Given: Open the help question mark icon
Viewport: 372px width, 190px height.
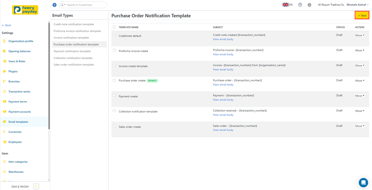Looking at the screenshot, I should pos(300,5).
